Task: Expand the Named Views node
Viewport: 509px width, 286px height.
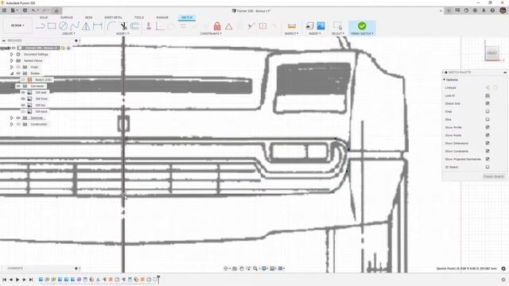Action: 12,60
